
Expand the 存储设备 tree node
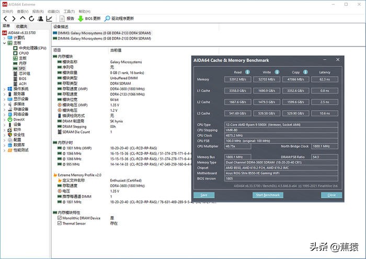[4, 110]
